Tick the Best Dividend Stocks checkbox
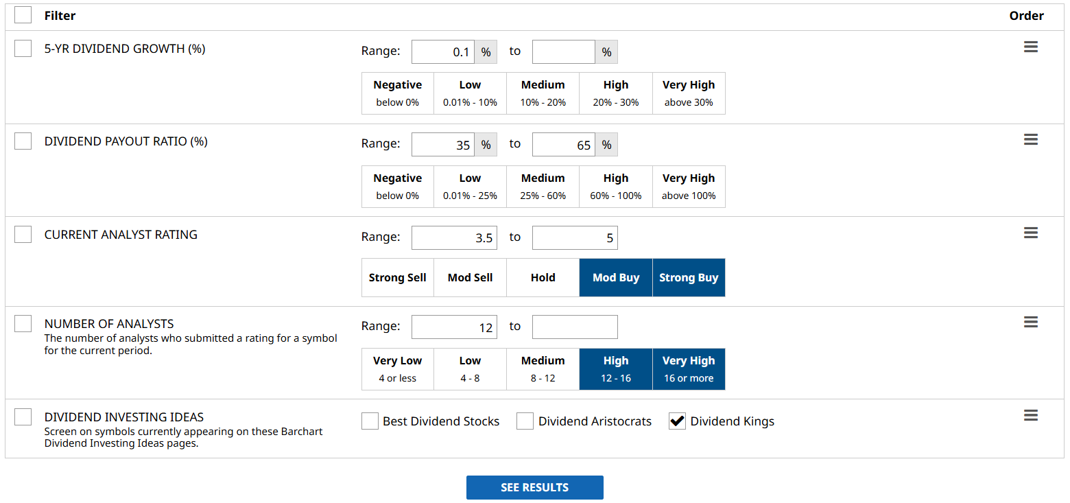1070x503 pixels. pos(370,421)
